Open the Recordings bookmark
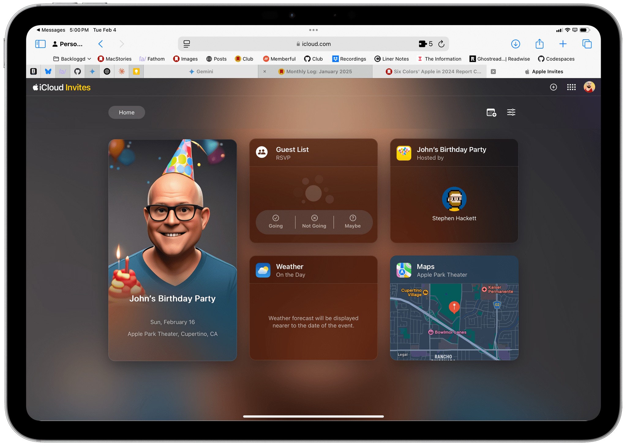 pyautogui.click(x=349, y=59)
